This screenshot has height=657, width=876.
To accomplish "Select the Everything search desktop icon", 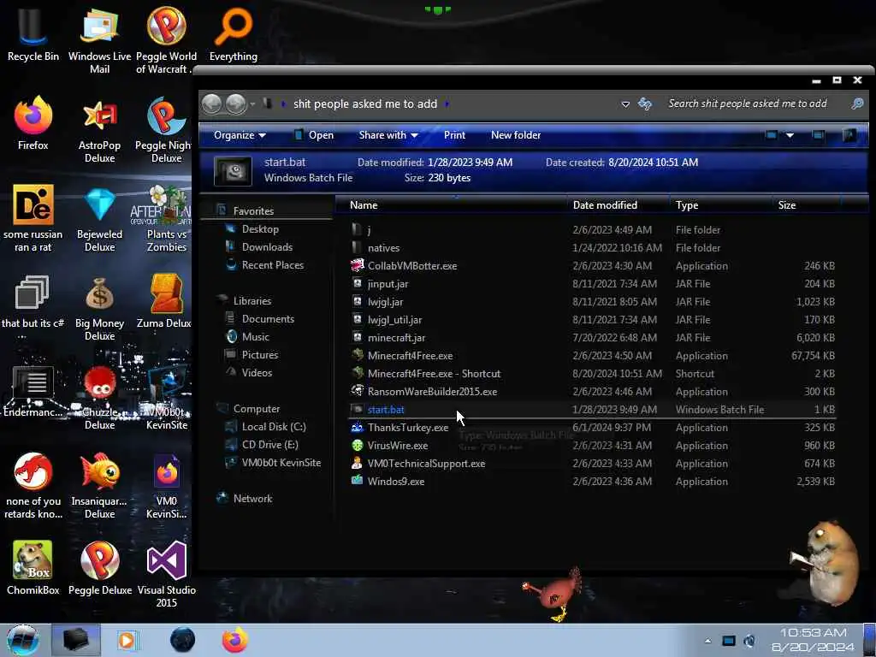I will point(234,36).
